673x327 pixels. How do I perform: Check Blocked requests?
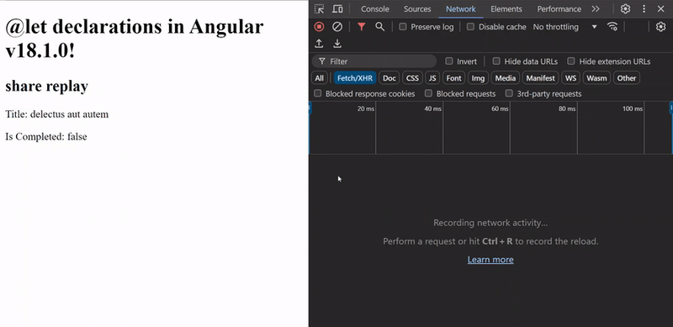point(428,93)
